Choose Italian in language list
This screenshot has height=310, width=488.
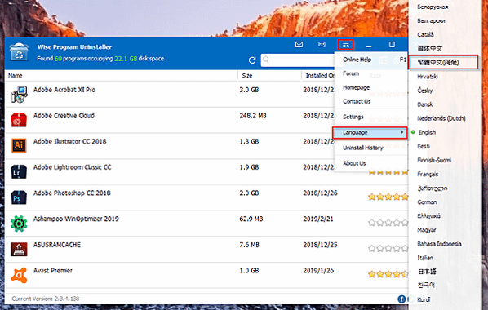(x=425, y=258)
